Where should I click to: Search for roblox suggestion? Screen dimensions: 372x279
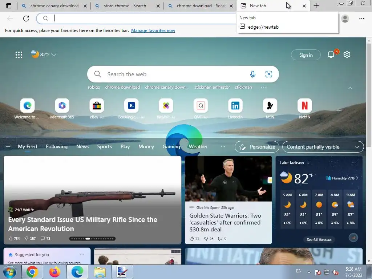pyautogui.click(x=94, y=87)
